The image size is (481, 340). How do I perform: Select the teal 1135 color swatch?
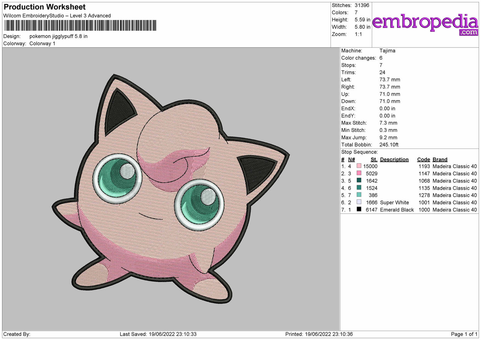point(359,187)
